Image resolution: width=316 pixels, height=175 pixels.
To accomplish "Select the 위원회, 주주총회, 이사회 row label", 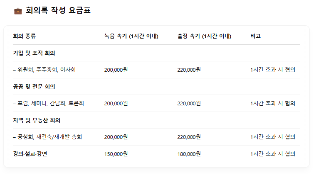I will (x=44, y=70).
